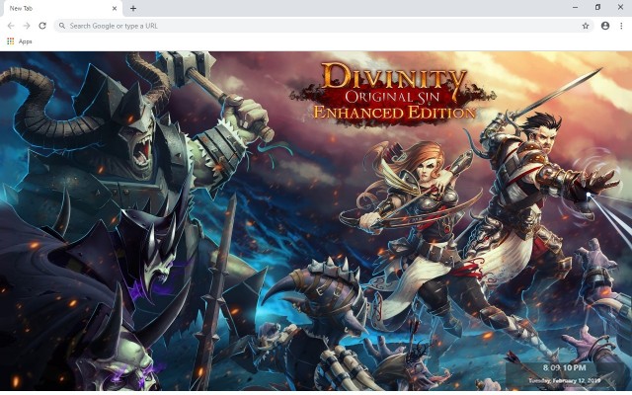Viewport: 632px width, 395px height.
Task: Click the Tuesday, February 12, 2019 date text
Action: pyautogui.click(x=564, y=380)
